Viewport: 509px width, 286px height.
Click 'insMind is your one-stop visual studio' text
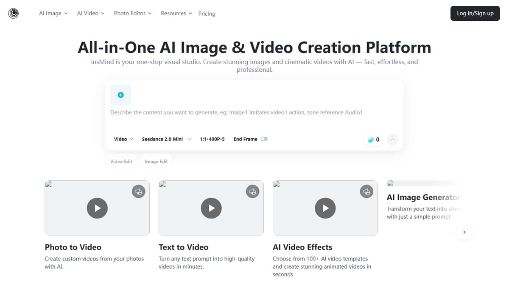tap(255, 66)
